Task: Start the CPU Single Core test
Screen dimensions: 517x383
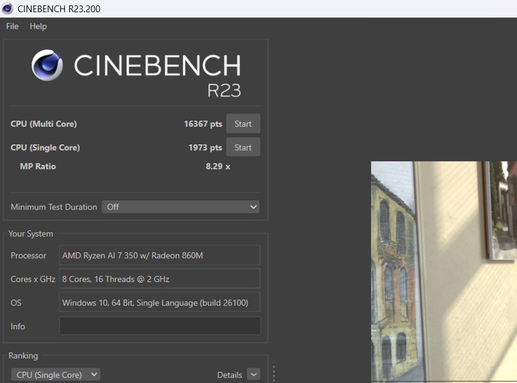Action: tap(243, 148)
